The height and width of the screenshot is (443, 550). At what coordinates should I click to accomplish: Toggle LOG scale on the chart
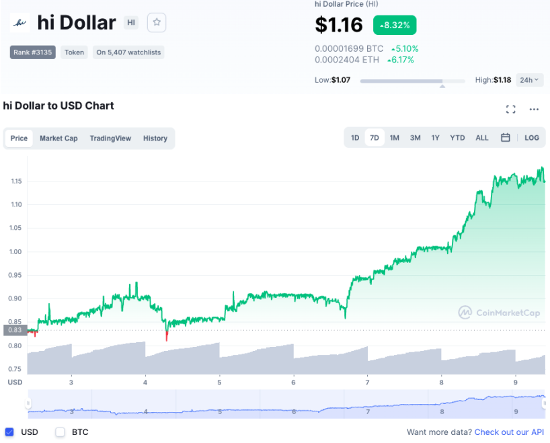click(x=532, y=138)
